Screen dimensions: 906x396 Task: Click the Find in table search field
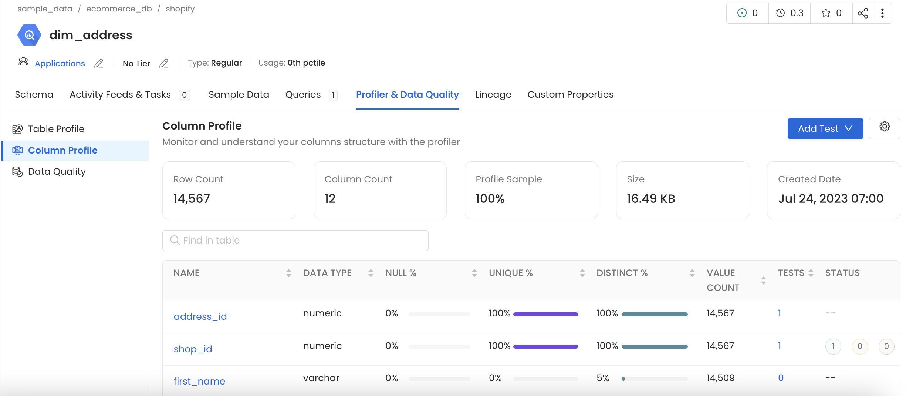click(295, 241)
